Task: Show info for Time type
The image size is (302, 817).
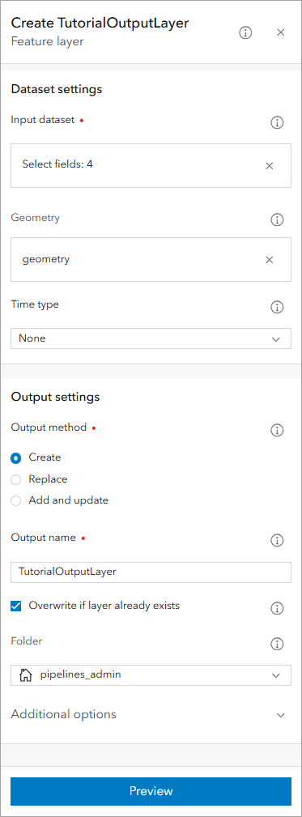Action: 278,308
